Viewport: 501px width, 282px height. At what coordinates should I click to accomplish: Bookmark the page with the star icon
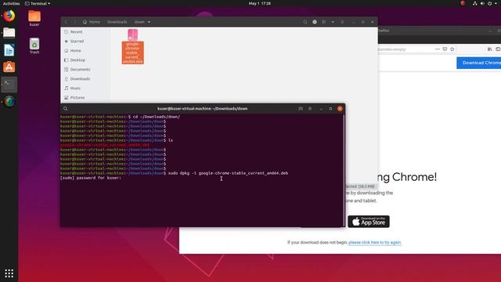tap(452, 49)
